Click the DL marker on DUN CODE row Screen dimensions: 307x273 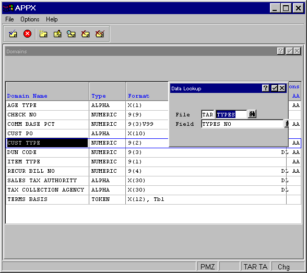[x=285, y=152]
